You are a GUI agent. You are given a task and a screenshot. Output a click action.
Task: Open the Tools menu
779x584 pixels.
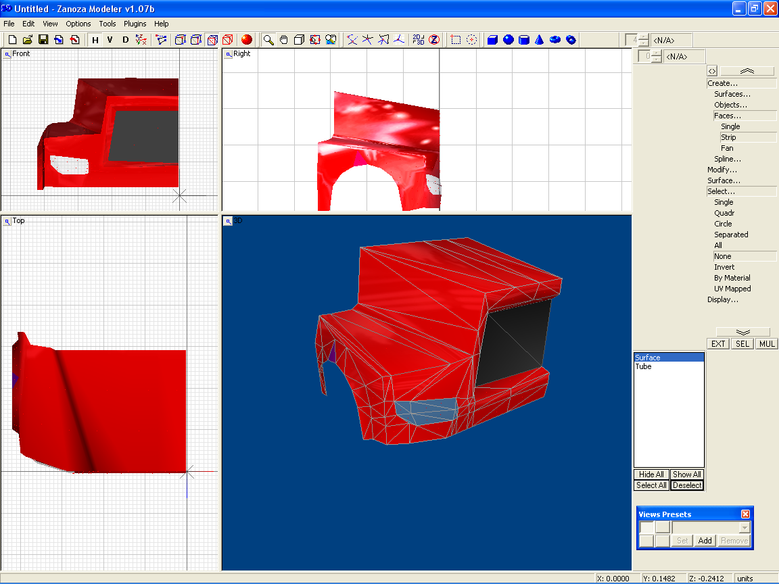point(108,24)
